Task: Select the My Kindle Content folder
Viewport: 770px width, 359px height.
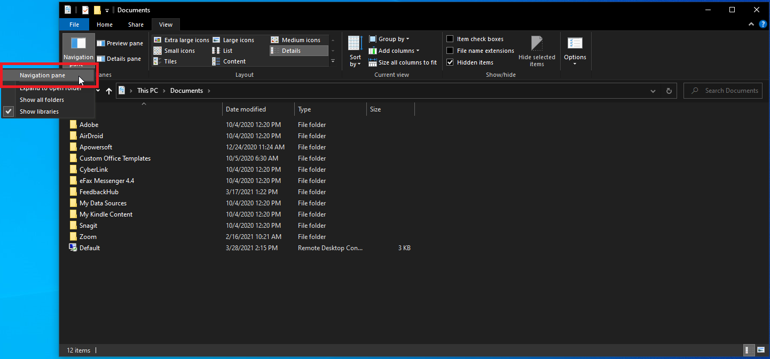Action: pos(106,214)
